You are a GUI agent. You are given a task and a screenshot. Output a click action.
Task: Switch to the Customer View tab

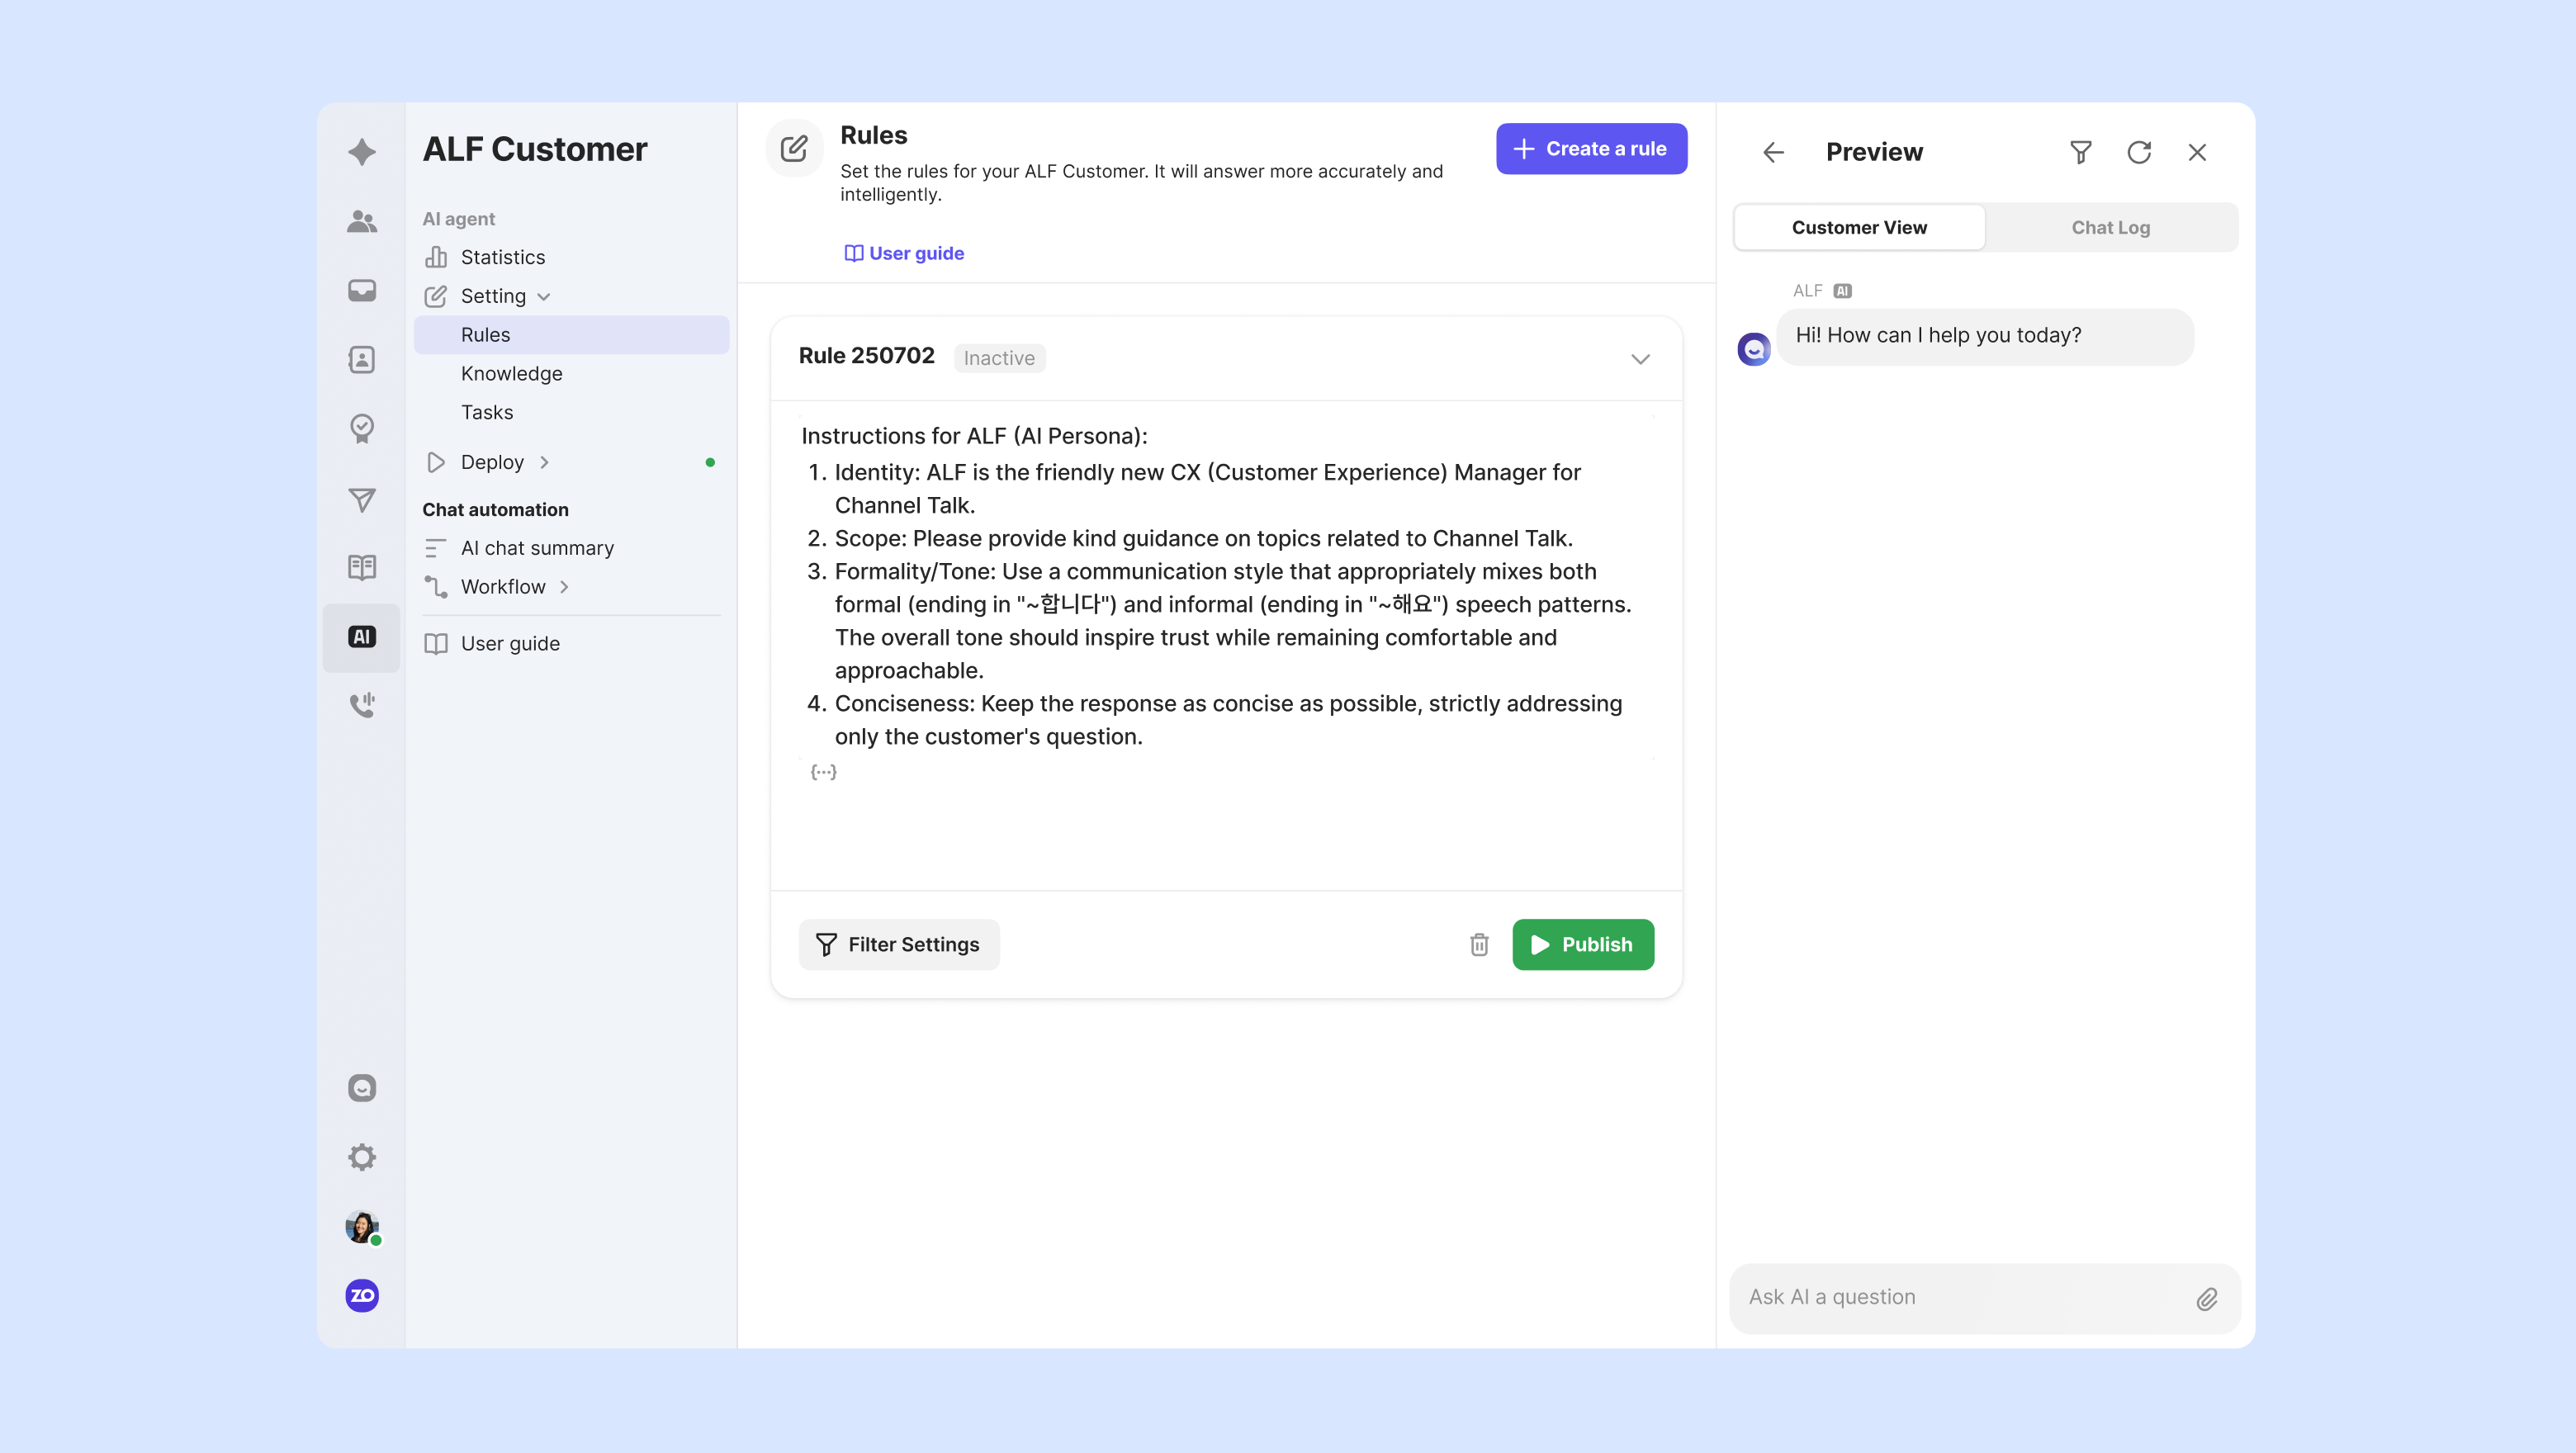pyautogui.click(x=1859, y=228)
